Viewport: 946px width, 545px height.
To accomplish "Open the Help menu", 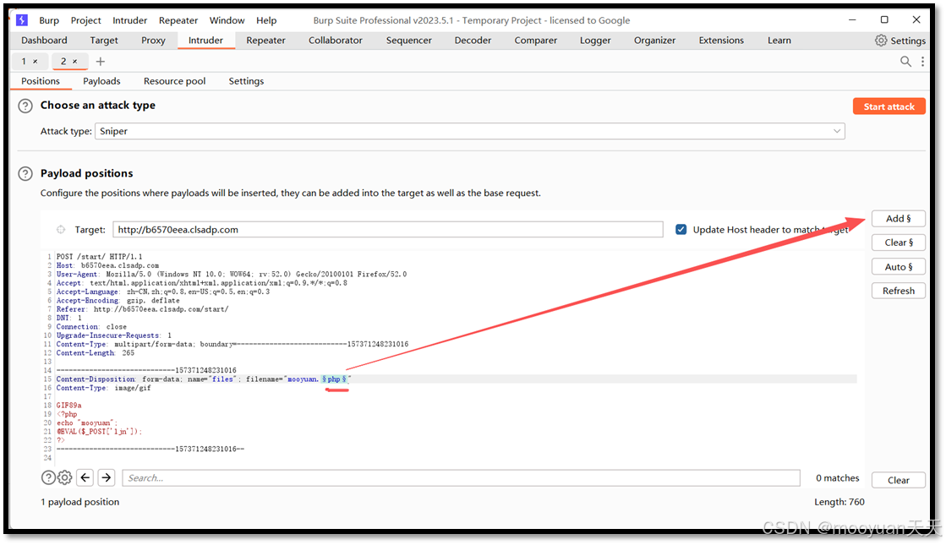I will pos(266,20).
